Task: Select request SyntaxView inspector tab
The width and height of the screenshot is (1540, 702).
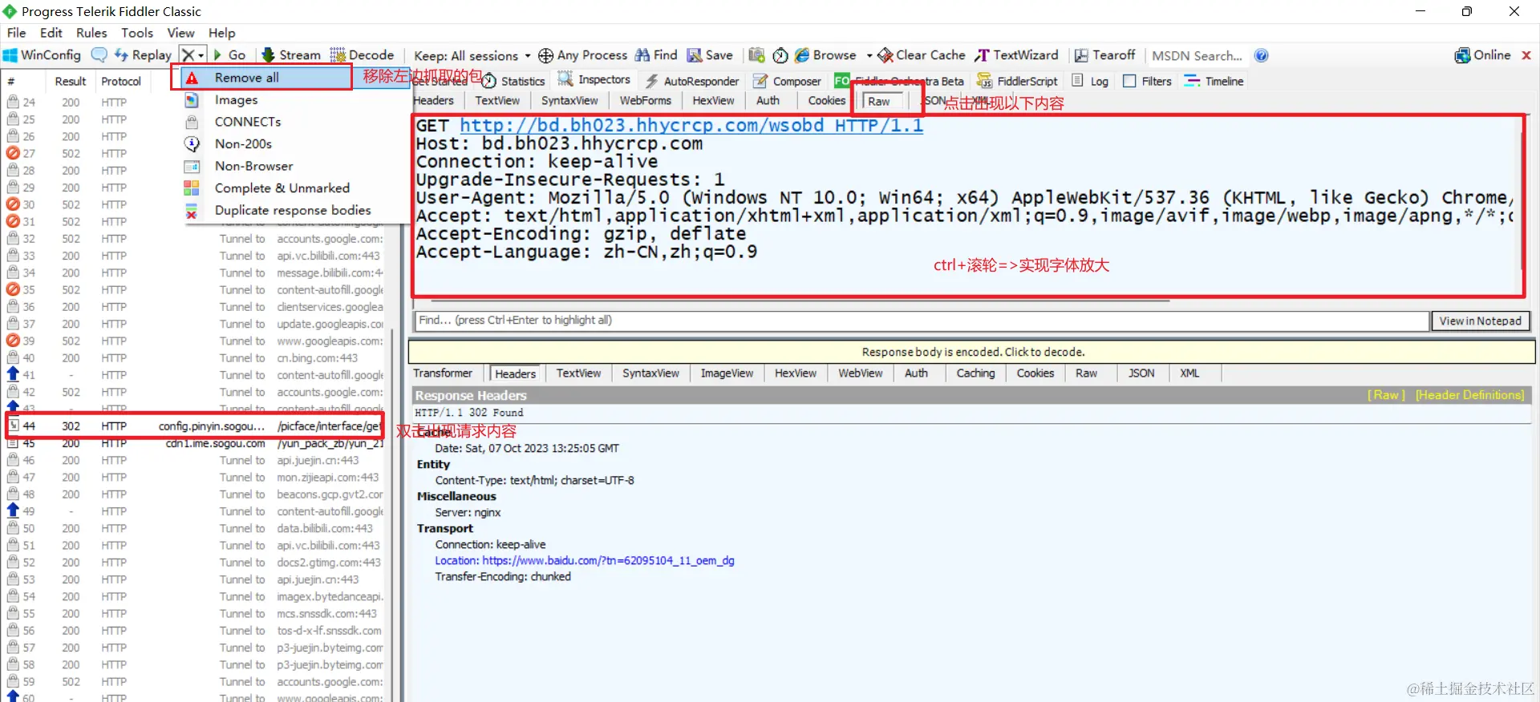Action: tap(569, 101)
